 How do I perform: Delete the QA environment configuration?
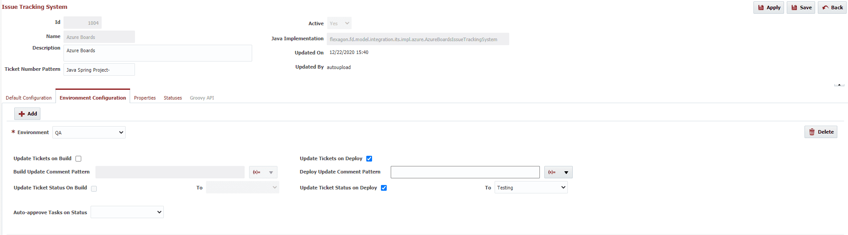coord(821,132)
